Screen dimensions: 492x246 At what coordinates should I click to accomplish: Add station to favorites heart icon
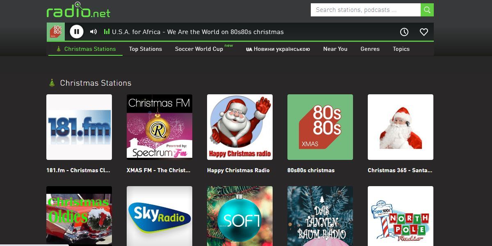(424, 32)
